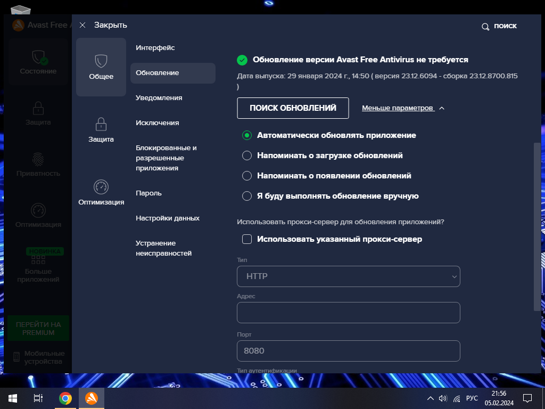Open Устранение неисправностей section
The image size is (545, 409).
[163, 248]
